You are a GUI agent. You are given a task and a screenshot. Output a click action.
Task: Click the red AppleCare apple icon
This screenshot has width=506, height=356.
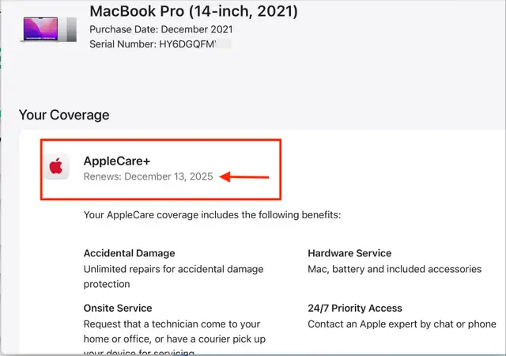[56, 167]
